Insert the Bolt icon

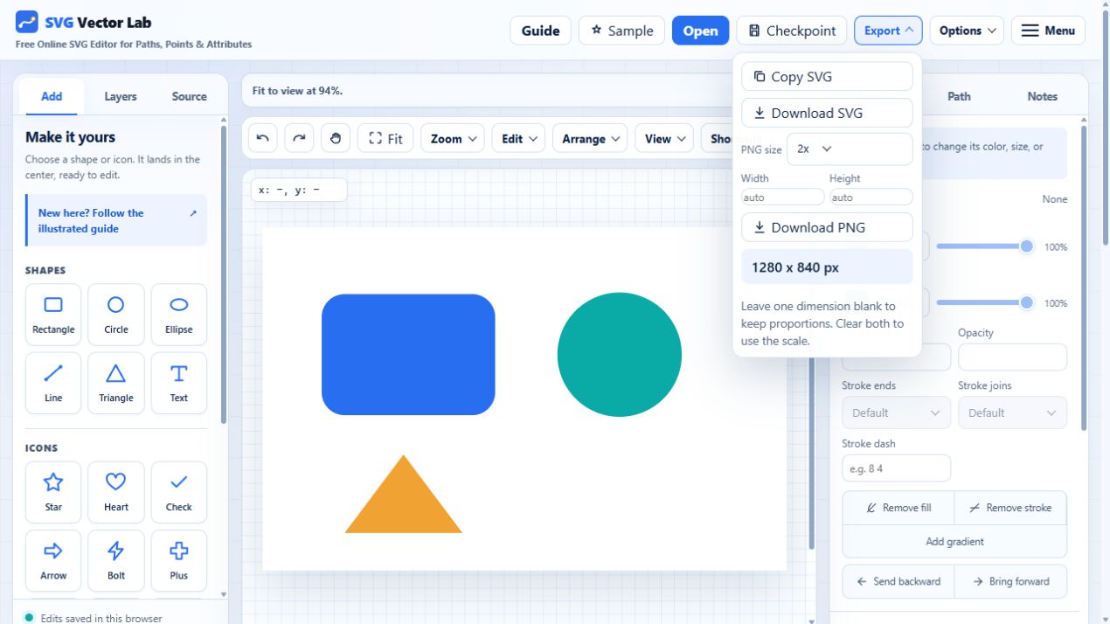[x=116, y=560]
